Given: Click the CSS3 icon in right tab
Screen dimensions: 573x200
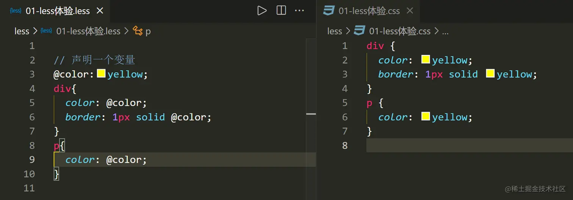Looking at the screenshot, I should pyautogui.click(x=329, y=11).
